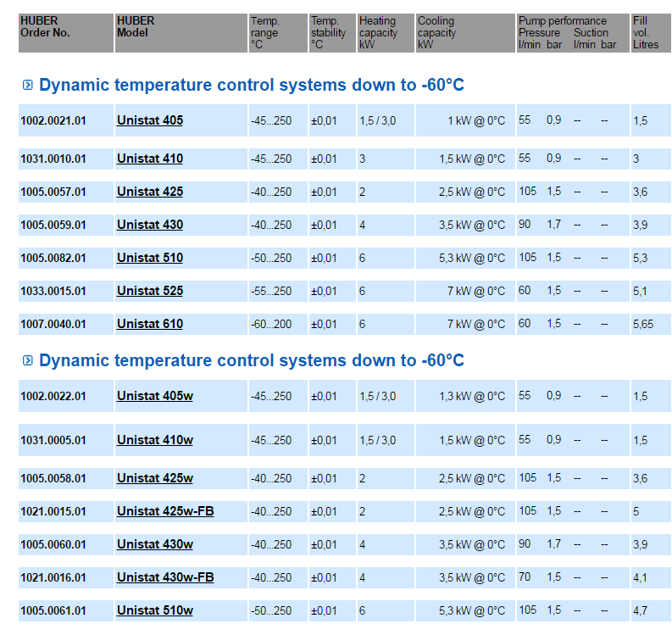Click Unistat 610 fill volume 5,65

click(643, 324)
